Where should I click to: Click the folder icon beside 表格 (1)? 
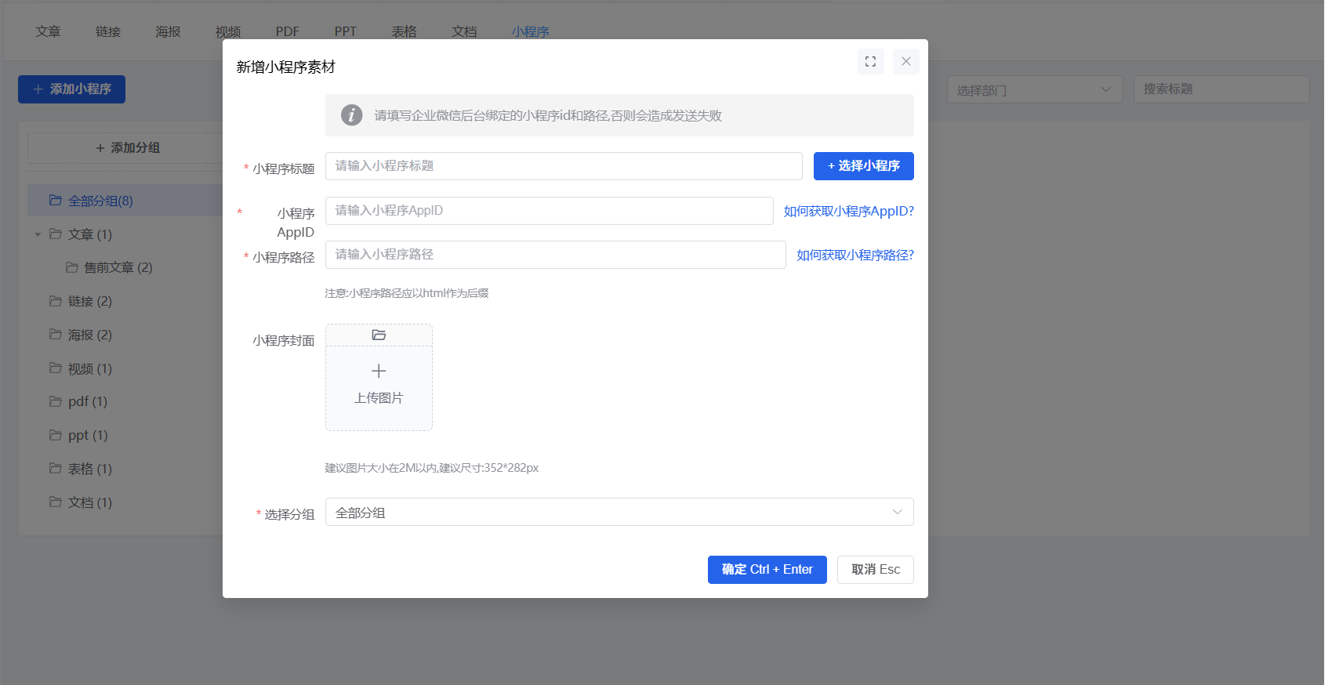56,469
